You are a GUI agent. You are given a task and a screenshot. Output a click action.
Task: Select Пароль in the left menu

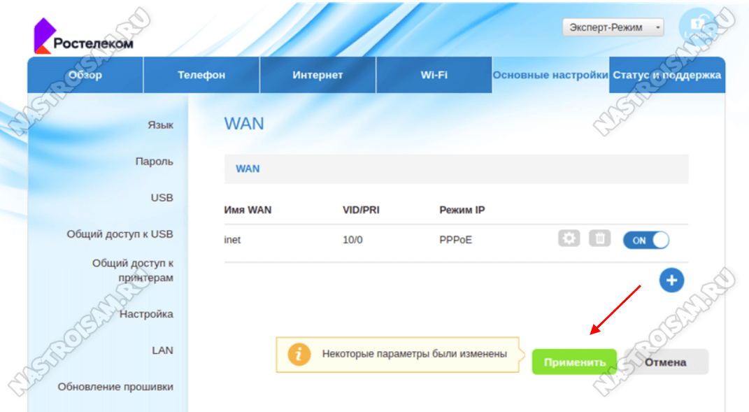click(x=154, y=162)
